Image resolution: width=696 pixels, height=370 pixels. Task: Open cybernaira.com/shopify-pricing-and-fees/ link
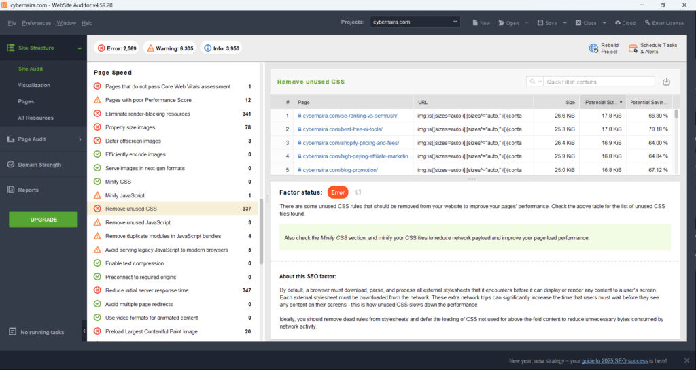[351, 143]
